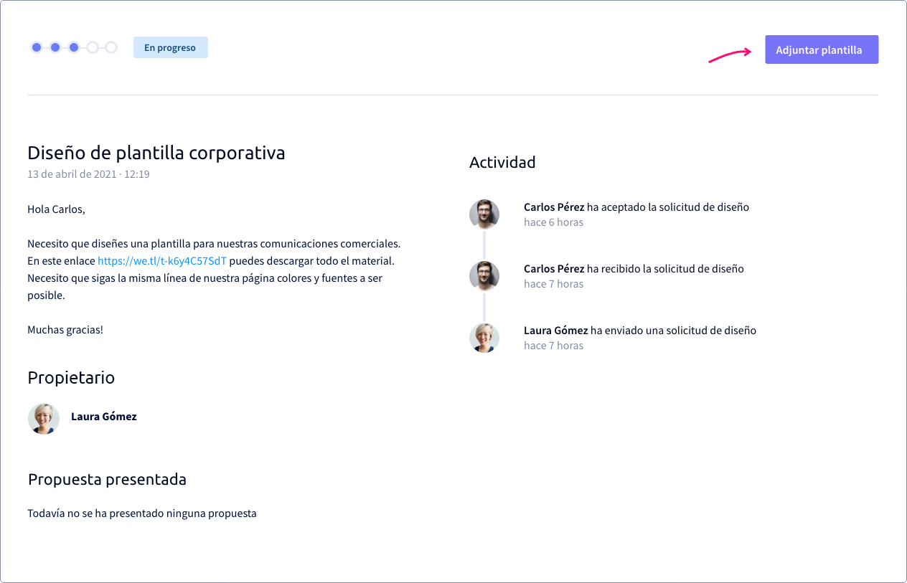Viewport: 907px width, 583px height.
Task: Click Carlos Pérez name in received request entry
Action: click(554, 269)
